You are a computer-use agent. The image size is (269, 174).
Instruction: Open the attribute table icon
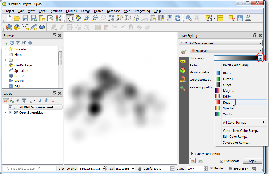click(x=240, y=18)
